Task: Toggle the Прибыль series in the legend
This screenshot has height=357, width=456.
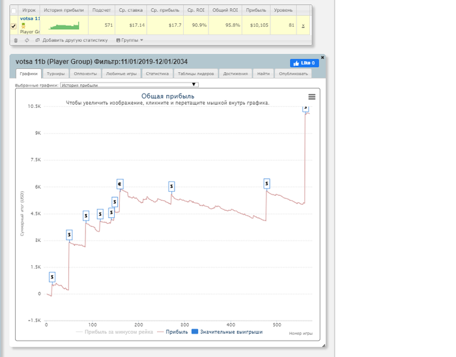Action: point(173,332)
